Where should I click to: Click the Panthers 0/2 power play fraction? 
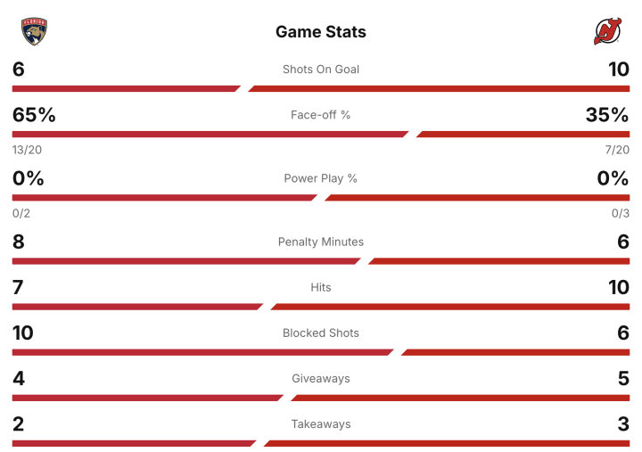(21, 213)
